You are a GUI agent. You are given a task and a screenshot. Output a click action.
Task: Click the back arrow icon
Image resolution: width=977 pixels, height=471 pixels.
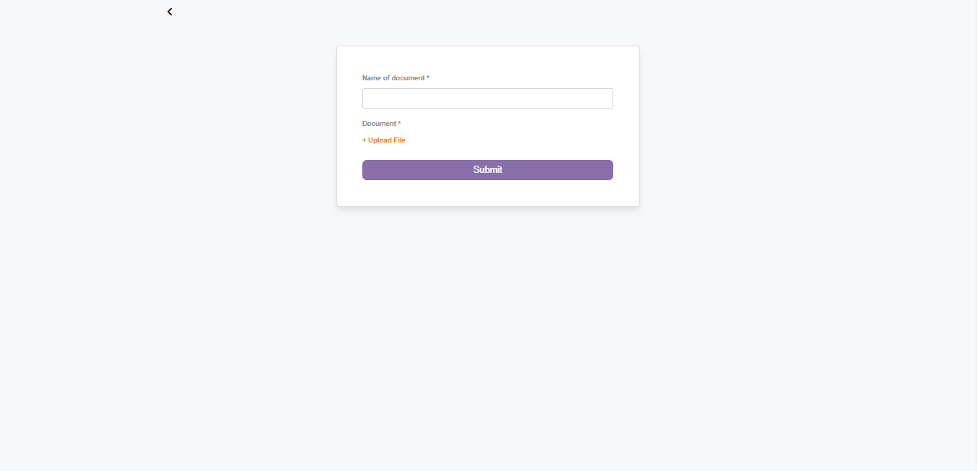pyautogui.click(x=169, y=12)
